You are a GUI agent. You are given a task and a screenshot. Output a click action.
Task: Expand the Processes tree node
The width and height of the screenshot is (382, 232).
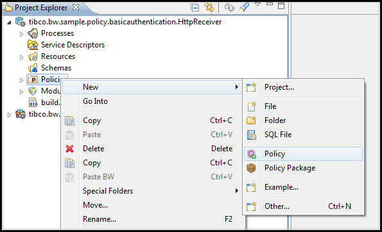click(x=21, y=34)
